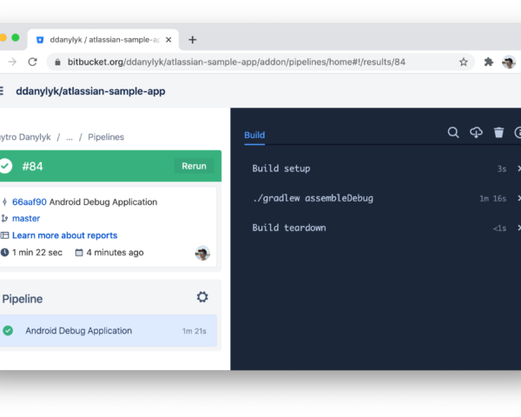Click the search icon in build log
Screen dimensions: 521x417
pos(453,133)
